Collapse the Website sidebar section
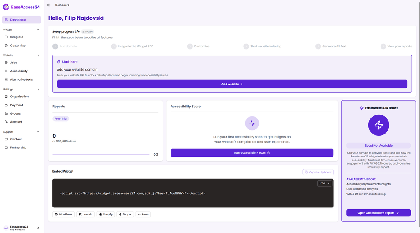This screenshot has height=233, width=420. click(x=38, y=55)
